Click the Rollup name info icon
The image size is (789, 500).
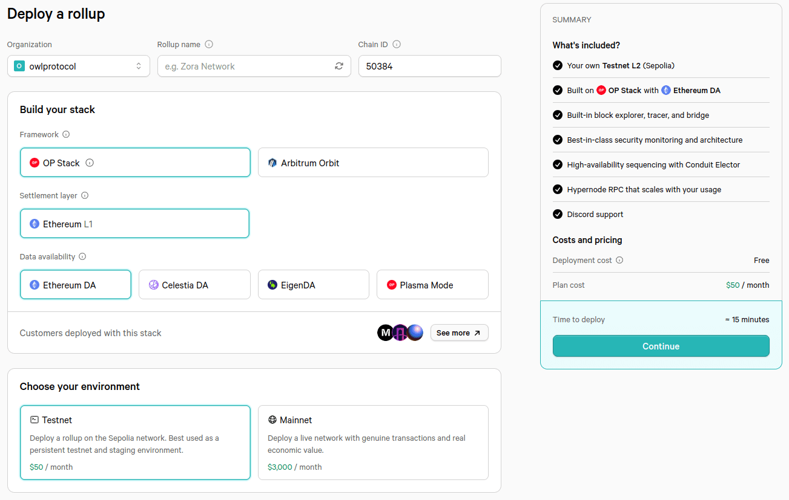[x=209, y=45]
